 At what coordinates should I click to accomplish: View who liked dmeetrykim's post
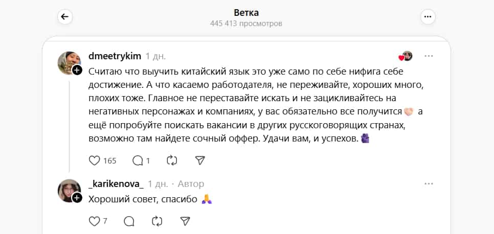[x=406, y=56]
